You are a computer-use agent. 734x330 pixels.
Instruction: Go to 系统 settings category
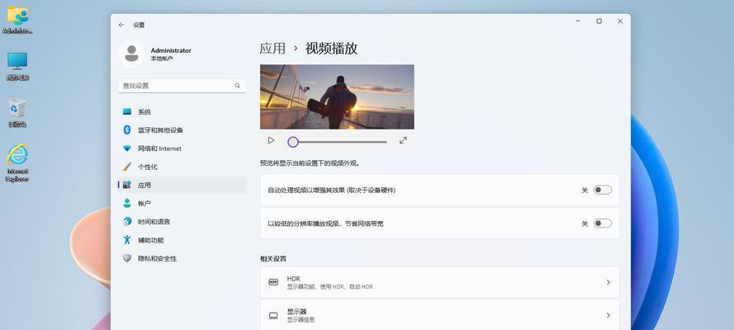[182, 111]
